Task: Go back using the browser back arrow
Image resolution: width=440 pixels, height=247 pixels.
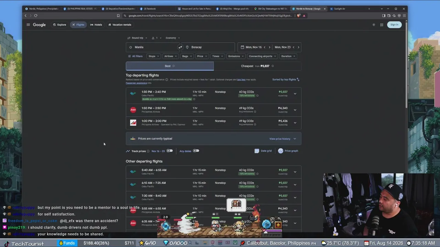Action: 25,15
